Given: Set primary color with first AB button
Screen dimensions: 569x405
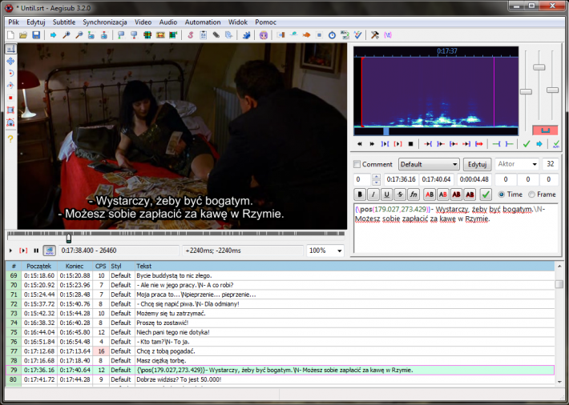Looking at the screenshot, I should tap(430, 194).
